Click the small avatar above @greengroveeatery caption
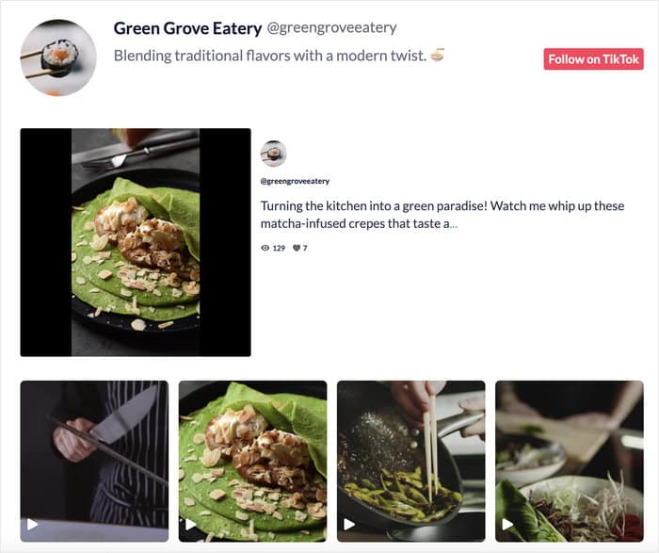The width and height of the screenshot is (659, 553). pos(273,154)
